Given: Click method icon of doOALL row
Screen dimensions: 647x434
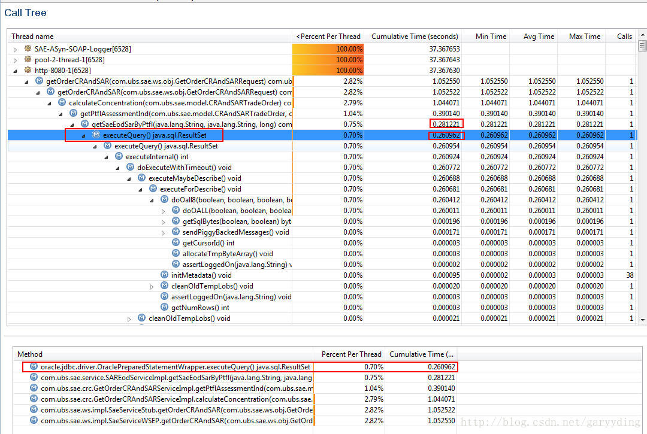Looking at the screenshot, I should pyautogui.click(x=176, y=210).
